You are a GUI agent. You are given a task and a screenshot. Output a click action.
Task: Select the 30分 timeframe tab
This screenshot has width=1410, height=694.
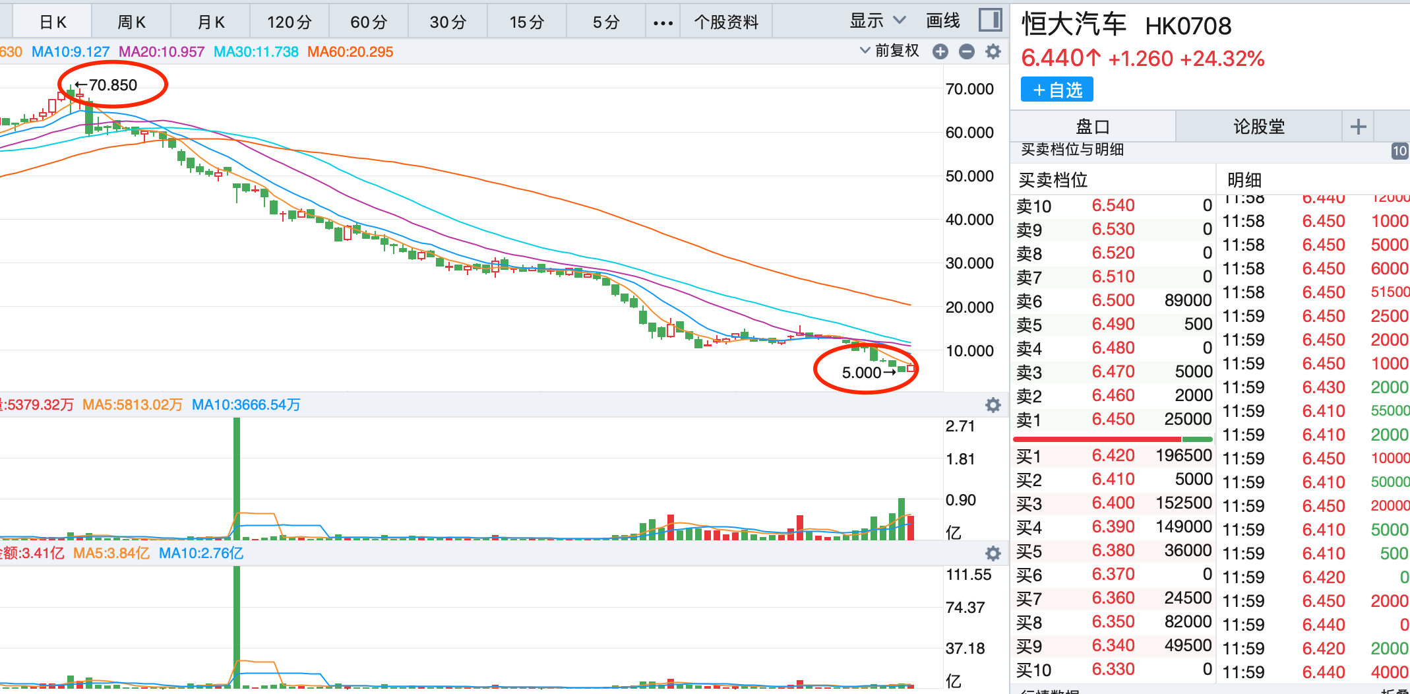(x=448, y=22)
